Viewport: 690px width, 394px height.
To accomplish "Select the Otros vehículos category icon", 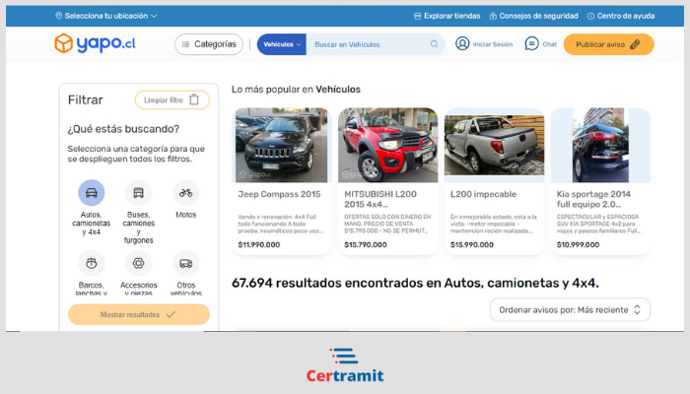I will [x=185, y=263].
